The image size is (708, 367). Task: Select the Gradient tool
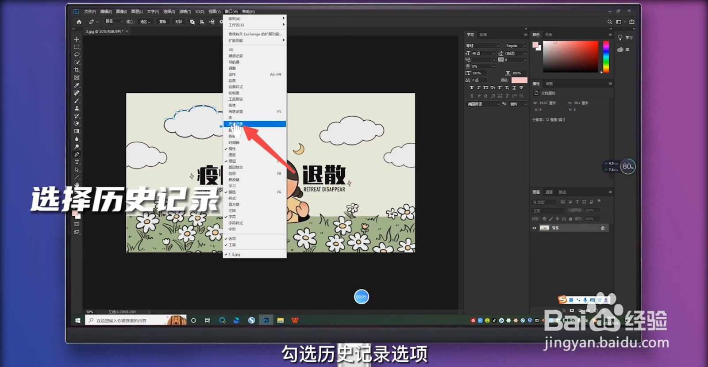point(77,131)
